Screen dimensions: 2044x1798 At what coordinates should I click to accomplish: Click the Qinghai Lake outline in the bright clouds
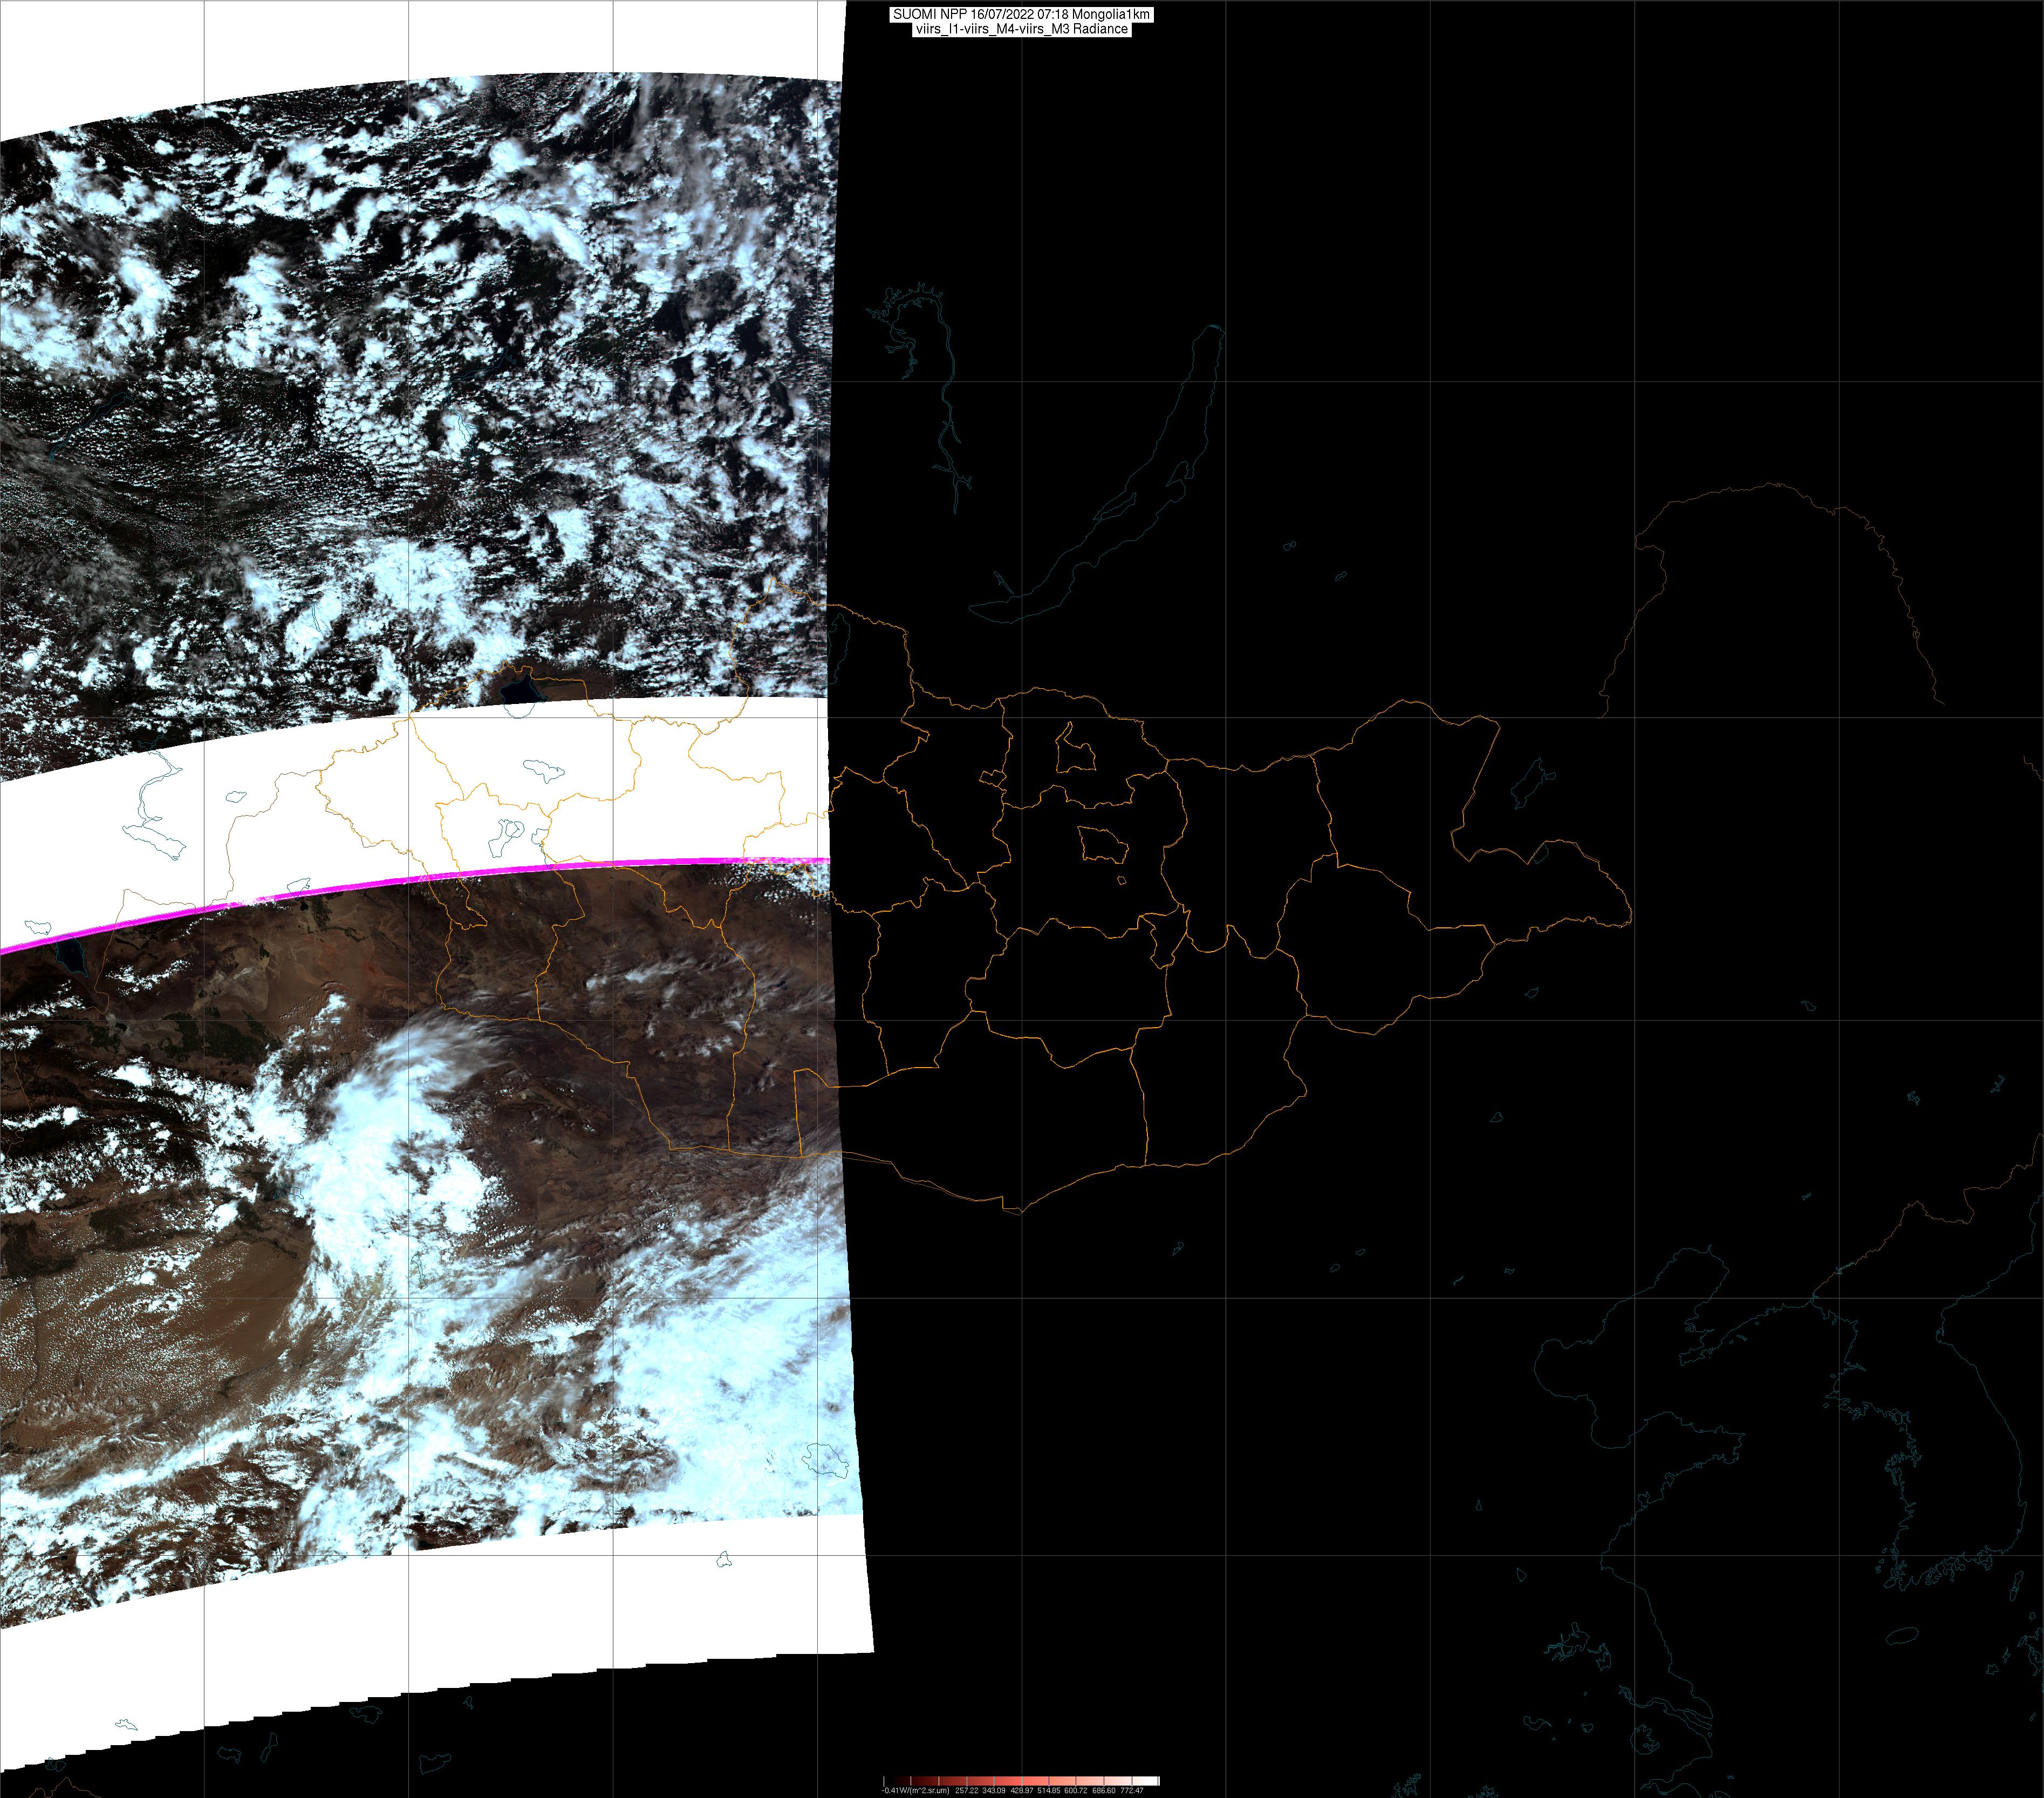[x=826, y=1460]
